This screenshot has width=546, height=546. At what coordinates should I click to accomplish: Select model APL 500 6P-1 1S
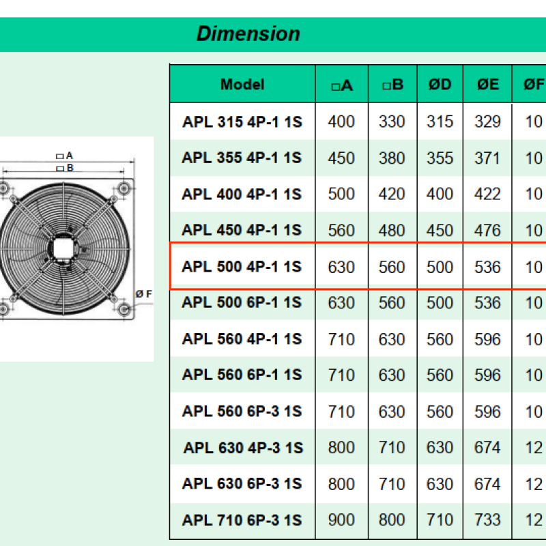click(242, 302)
